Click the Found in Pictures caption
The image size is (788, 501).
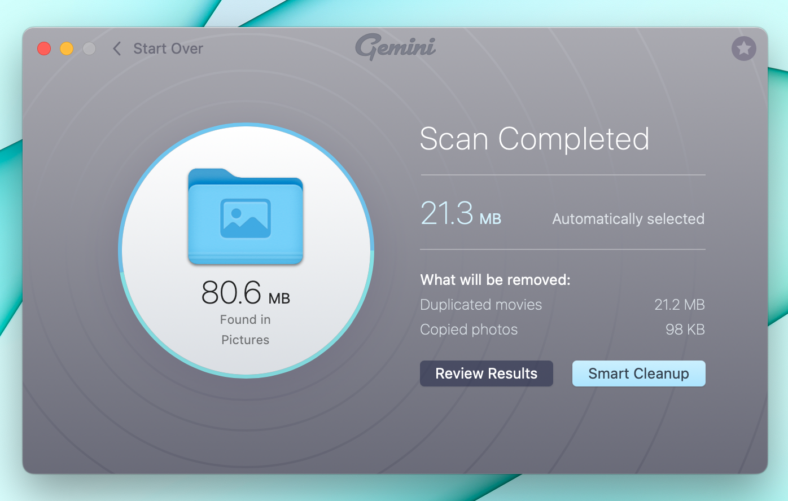246,329
